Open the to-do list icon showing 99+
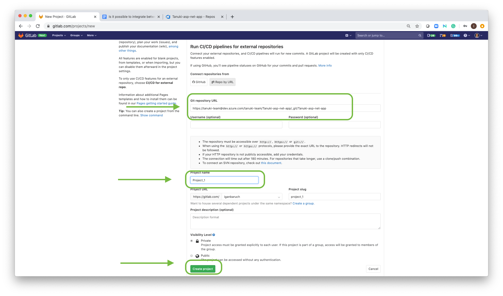503x296 pixels. click(455, 35)
